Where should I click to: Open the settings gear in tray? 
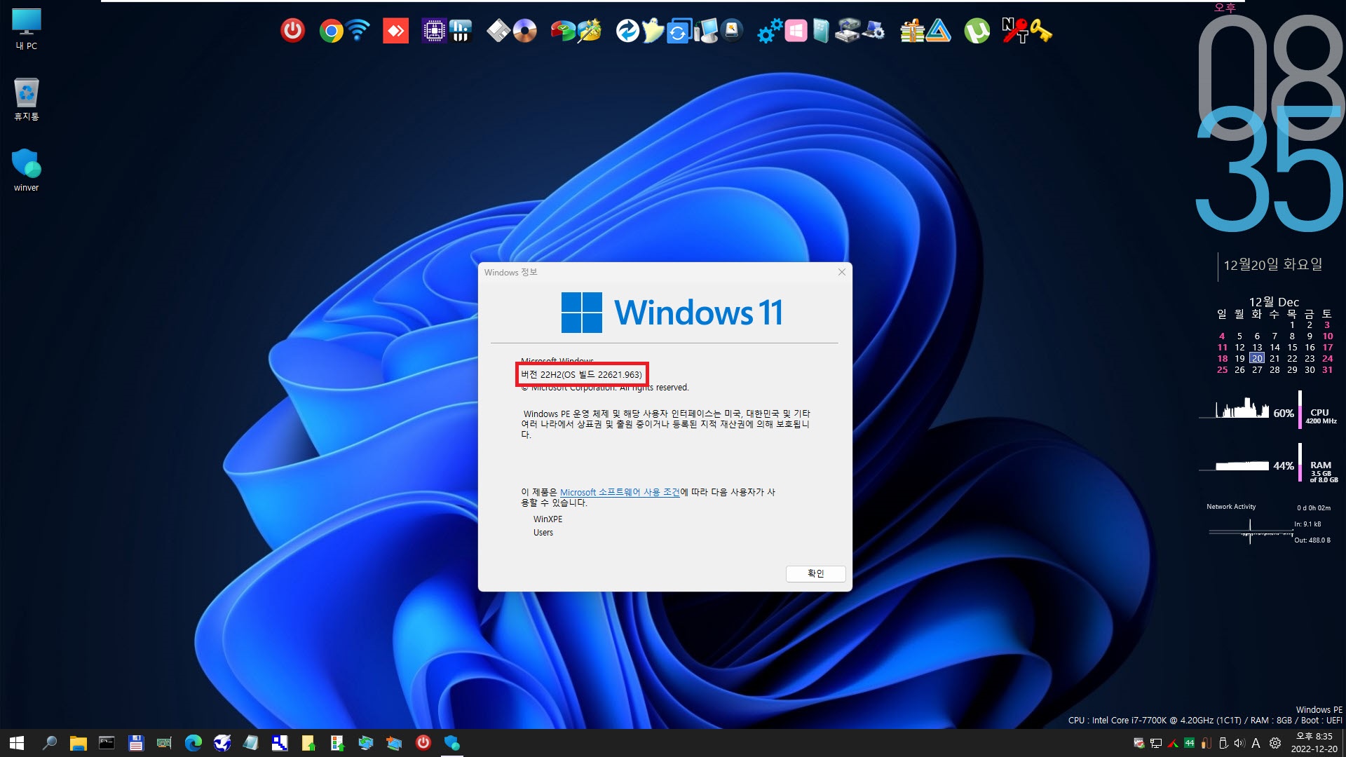1275,743
